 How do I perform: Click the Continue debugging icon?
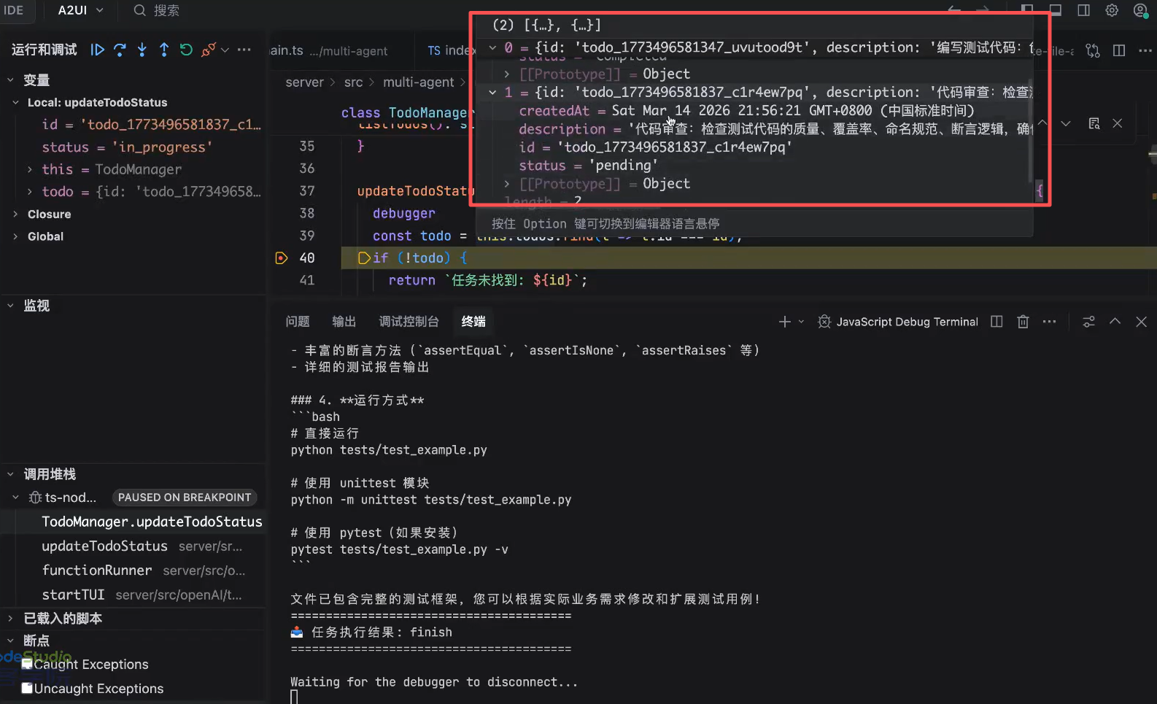click(97, 50)
